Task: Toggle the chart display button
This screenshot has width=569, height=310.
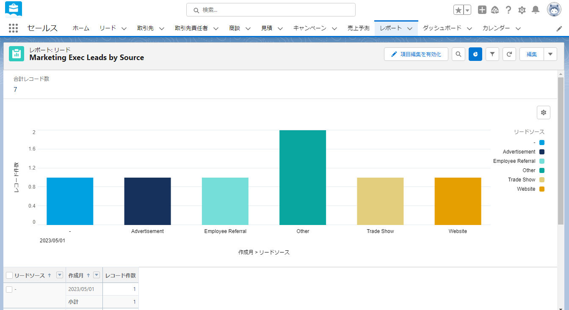Action: pyautogui.click(x=475, y=54)
